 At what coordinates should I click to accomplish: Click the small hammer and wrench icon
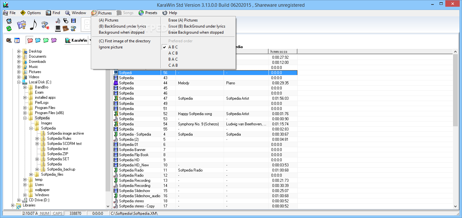click(74, 29)
